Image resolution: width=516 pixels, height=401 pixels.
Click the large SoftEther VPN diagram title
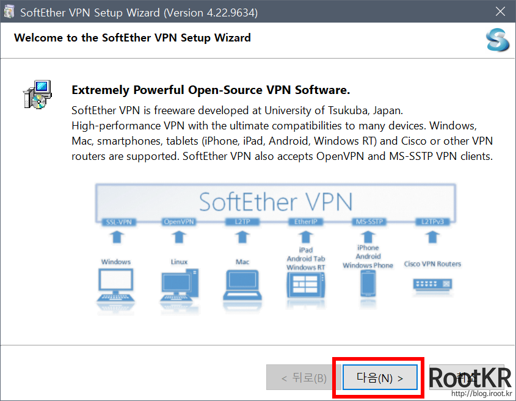coord(276,201)
